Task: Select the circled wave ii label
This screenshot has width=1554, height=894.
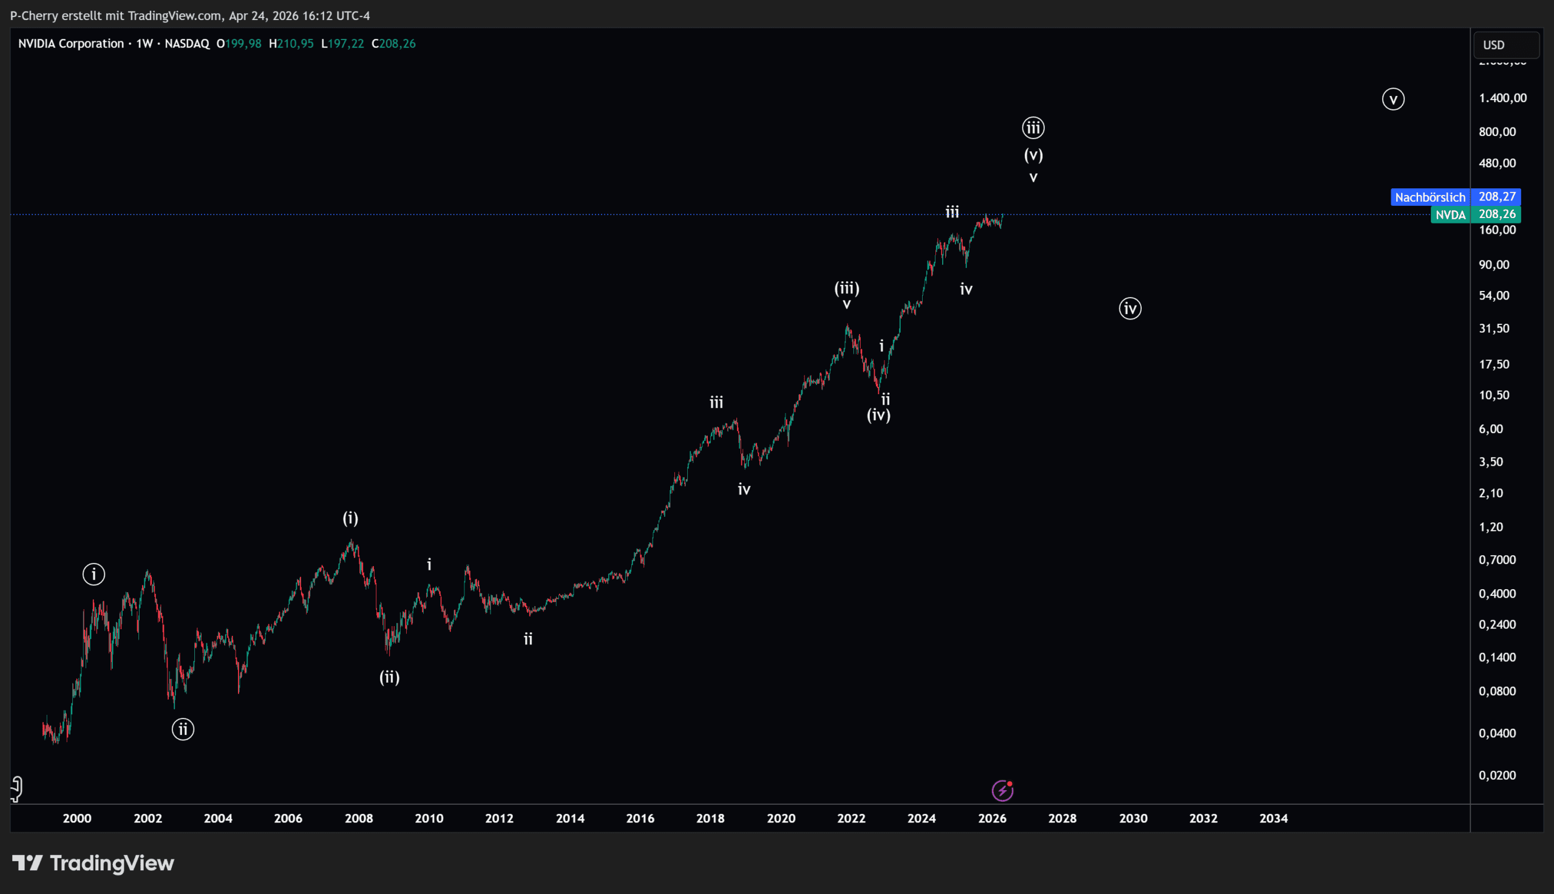Action: coord(183,729)
